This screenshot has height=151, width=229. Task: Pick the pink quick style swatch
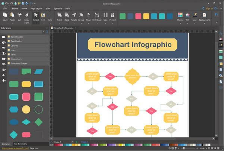(138, 16)
